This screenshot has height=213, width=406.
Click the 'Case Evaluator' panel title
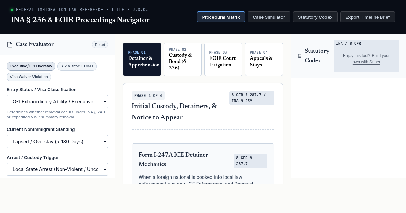coord(35,44)
